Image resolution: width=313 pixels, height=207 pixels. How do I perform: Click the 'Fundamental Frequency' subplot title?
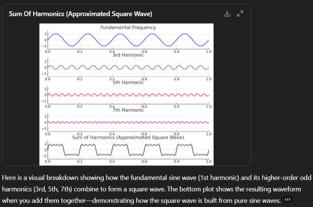[128, 27]
